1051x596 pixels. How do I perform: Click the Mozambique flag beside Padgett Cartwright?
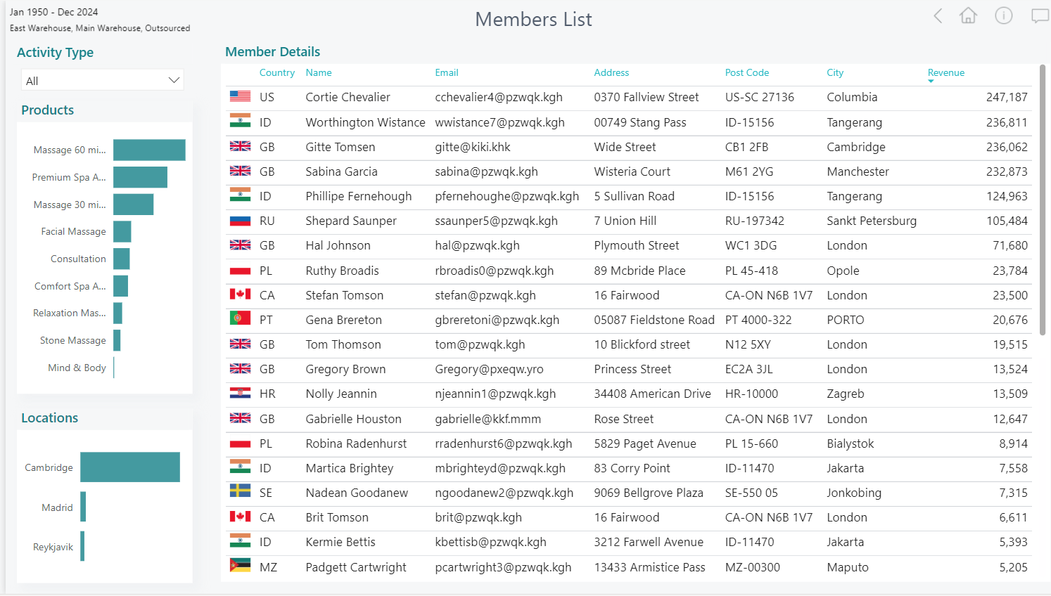(x=240, y=566)
